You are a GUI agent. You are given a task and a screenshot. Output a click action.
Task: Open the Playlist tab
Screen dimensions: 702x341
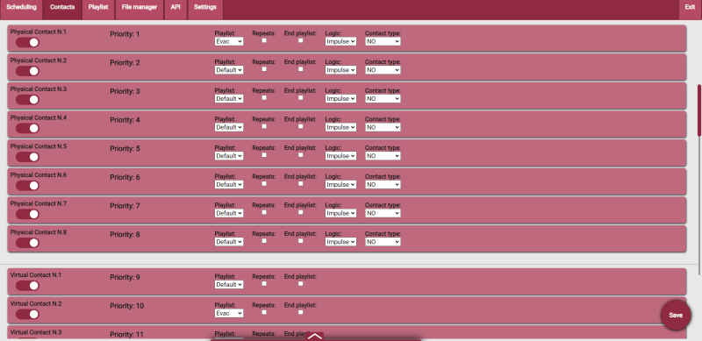pyautogui.click(x=98, y=10)
